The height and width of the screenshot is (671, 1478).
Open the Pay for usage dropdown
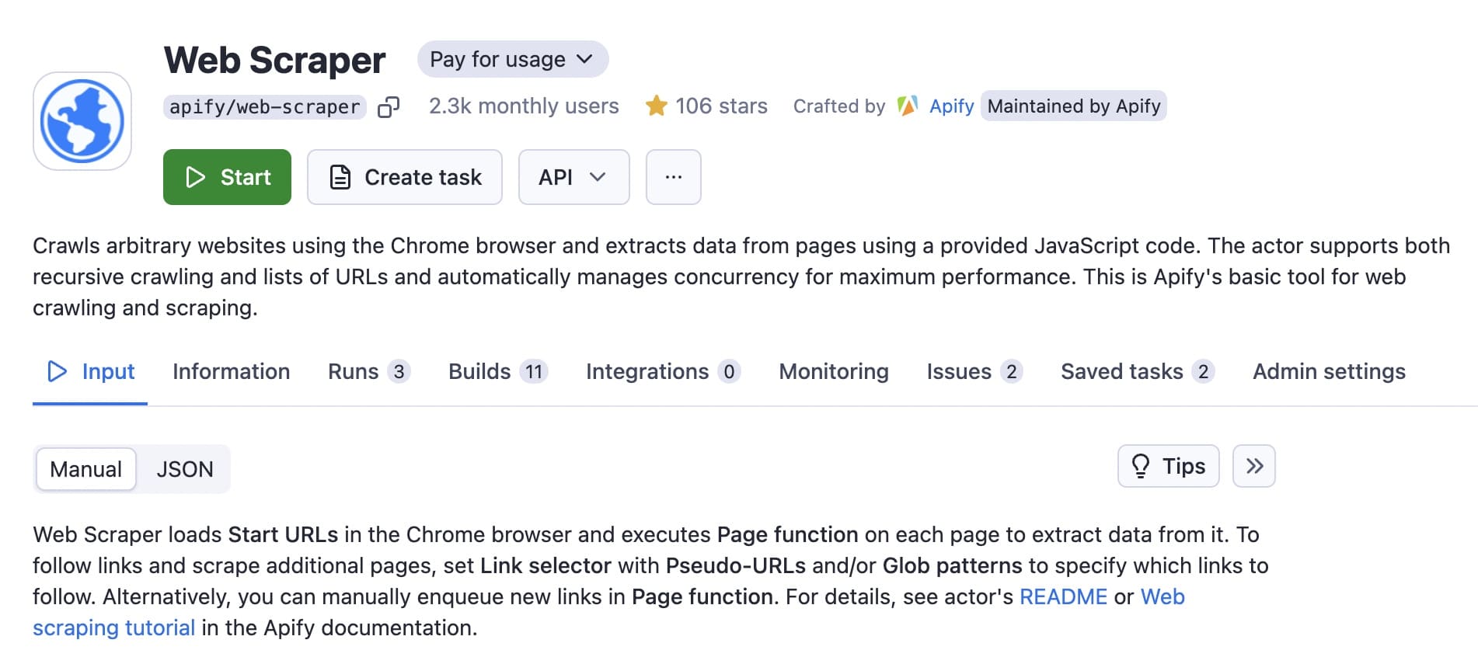point(513,59)
